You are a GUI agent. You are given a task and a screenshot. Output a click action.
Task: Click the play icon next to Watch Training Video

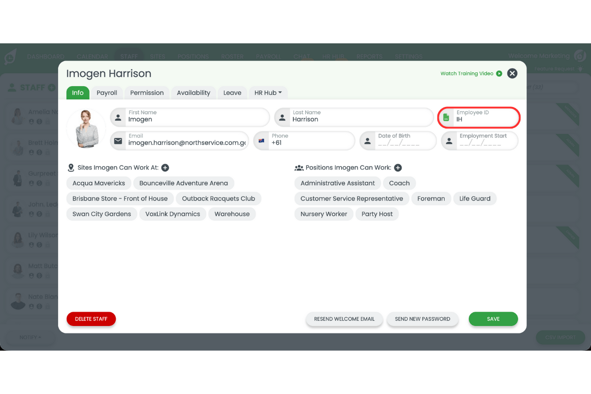click(499, 74)
